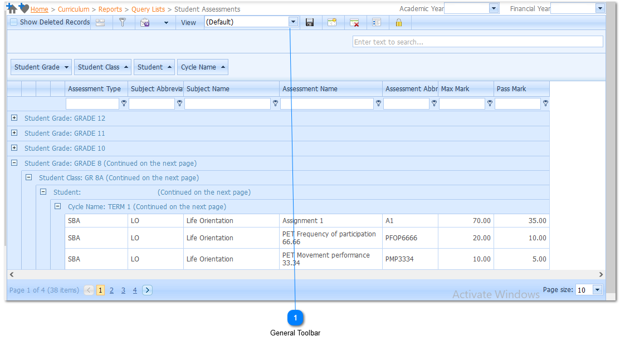The height and width of the screenshot is (346, 620).
Task: Open the export options dropdown arrow
Action: pos(166,22)
